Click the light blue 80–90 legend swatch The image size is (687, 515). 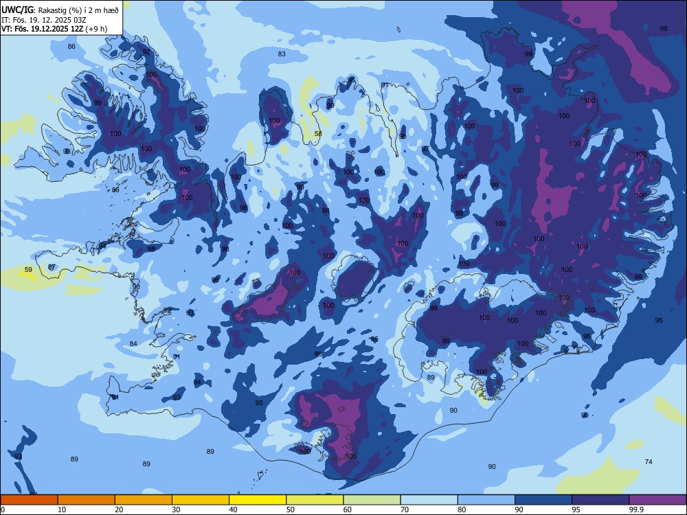click(486, 500)
